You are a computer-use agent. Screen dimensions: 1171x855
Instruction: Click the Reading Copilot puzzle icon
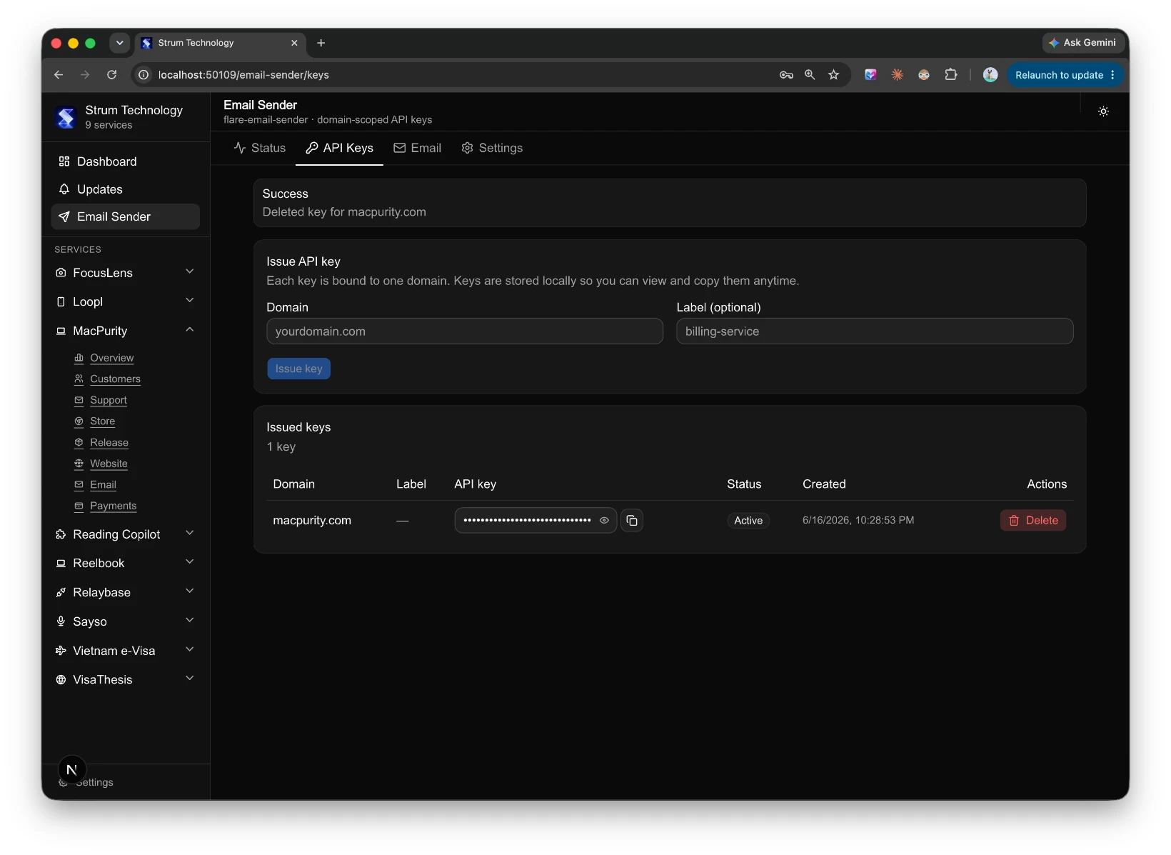coord(61,534)
